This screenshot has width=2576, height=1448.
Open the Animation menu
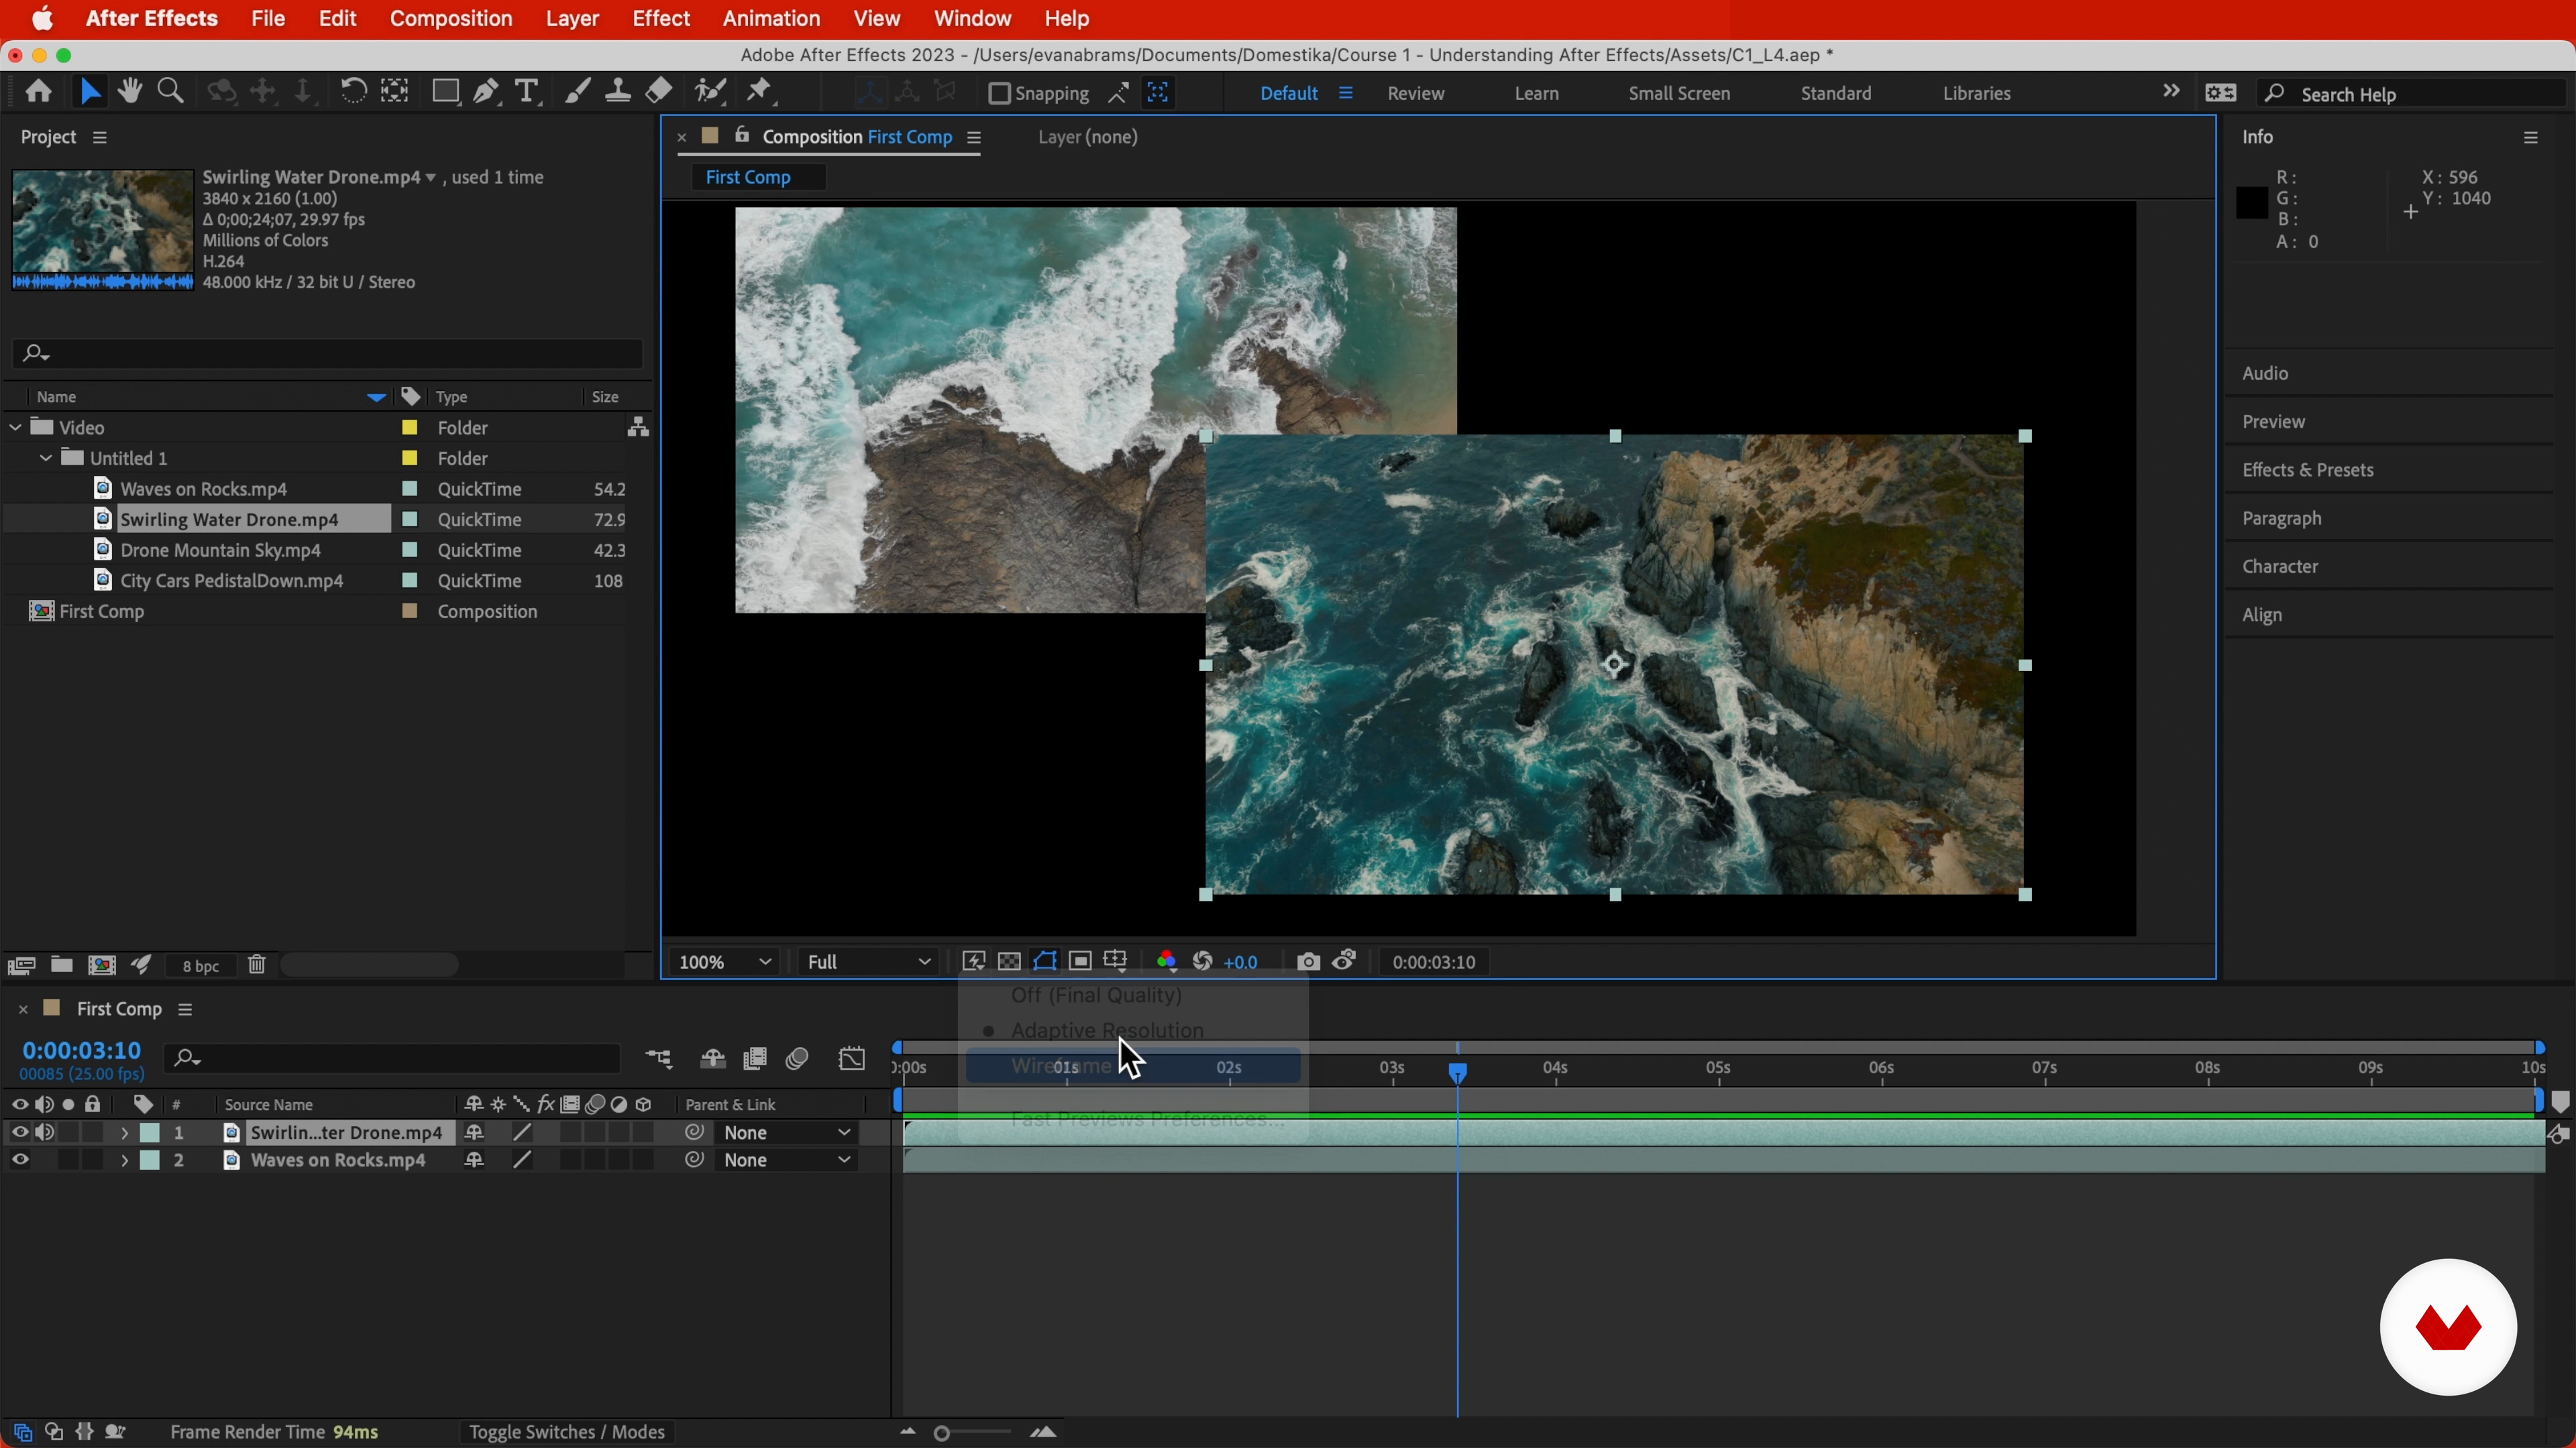click(771, 18)
